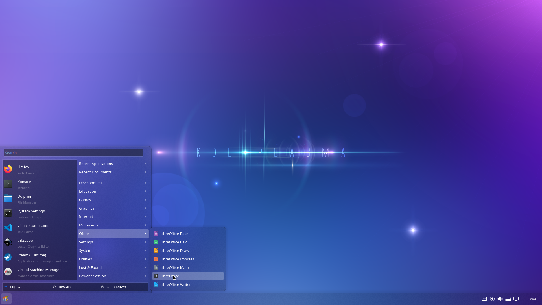This screenshot has height=305, width=542.
Task: Open Steam (Runtime) icon
Action: coord(8,257)
